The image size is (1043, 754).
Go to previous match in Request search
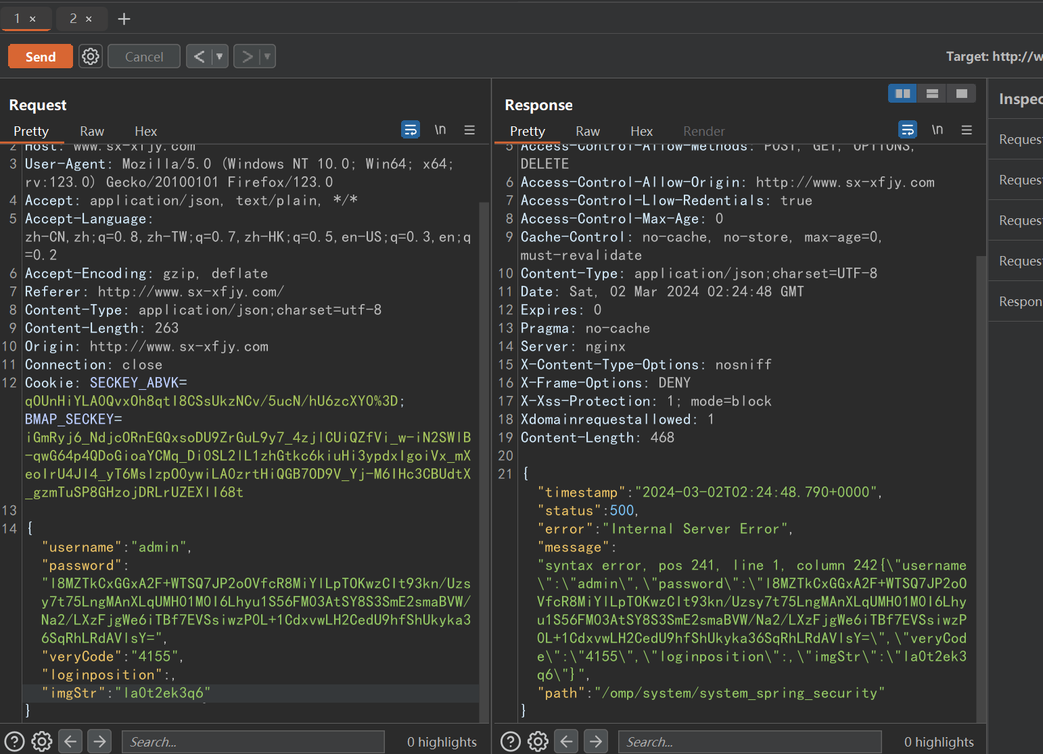70,741
